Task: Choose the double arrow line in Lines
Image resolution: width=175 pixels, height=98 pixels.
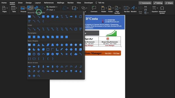Action: point(39,29)
